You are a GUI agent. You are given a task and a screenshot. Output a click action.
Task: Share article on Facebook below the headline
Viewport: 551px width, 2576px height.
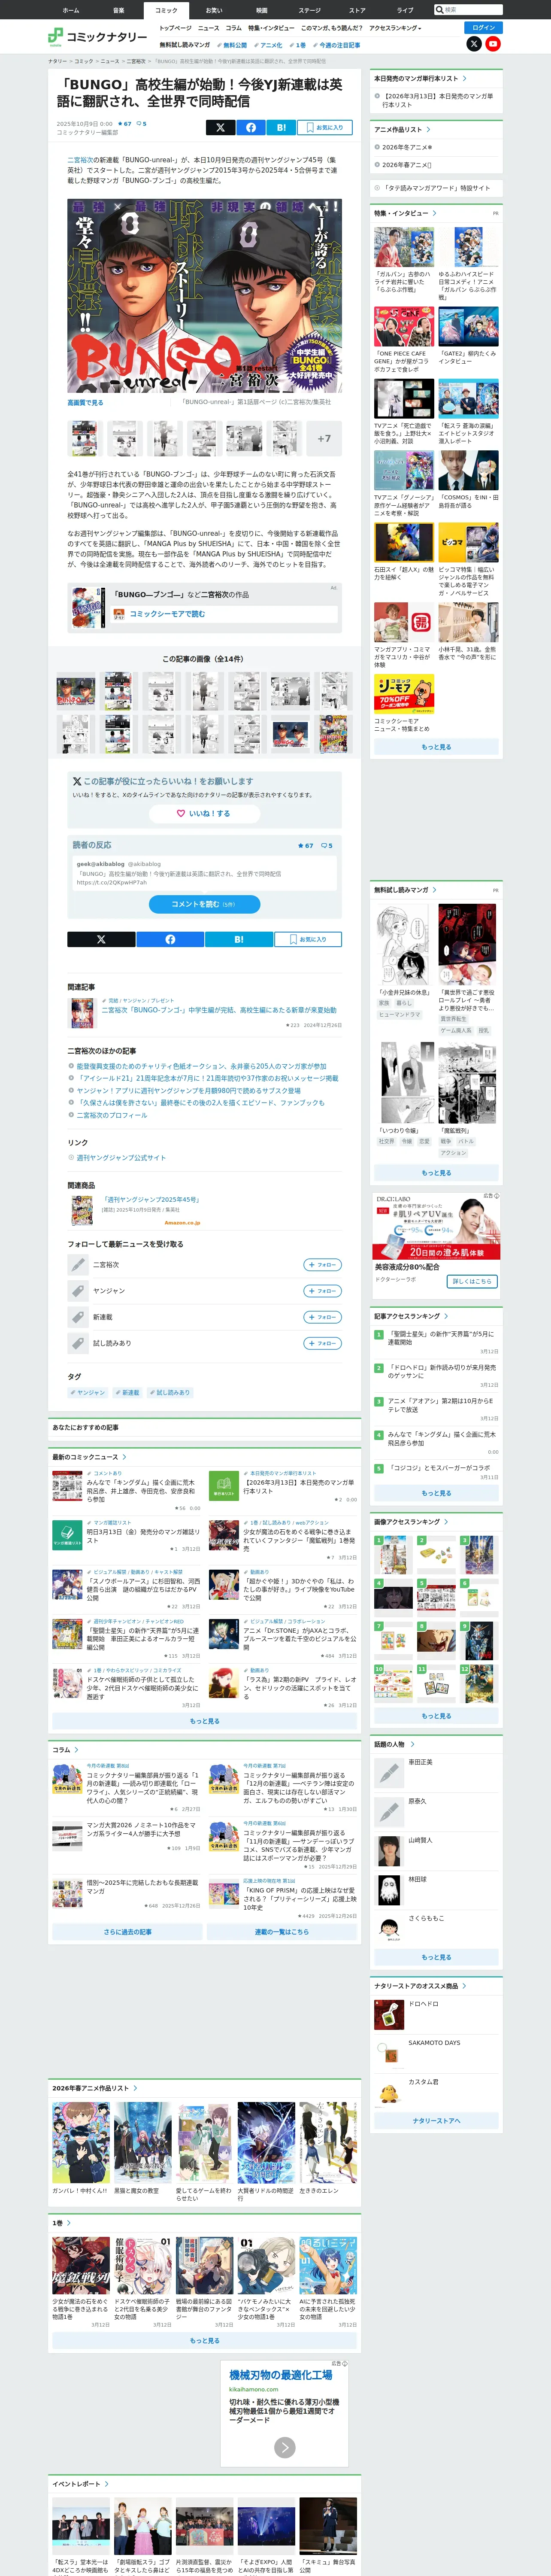tap(250, 127)
